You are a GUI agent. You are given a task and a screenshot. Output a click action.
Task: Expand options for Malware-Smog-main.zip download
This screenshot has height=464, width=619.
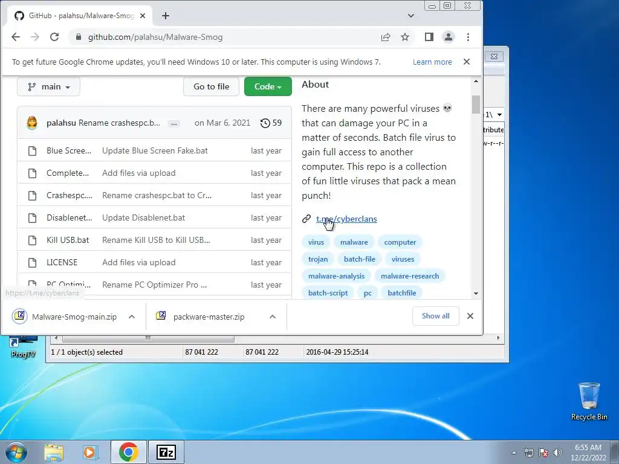[132, 317]
